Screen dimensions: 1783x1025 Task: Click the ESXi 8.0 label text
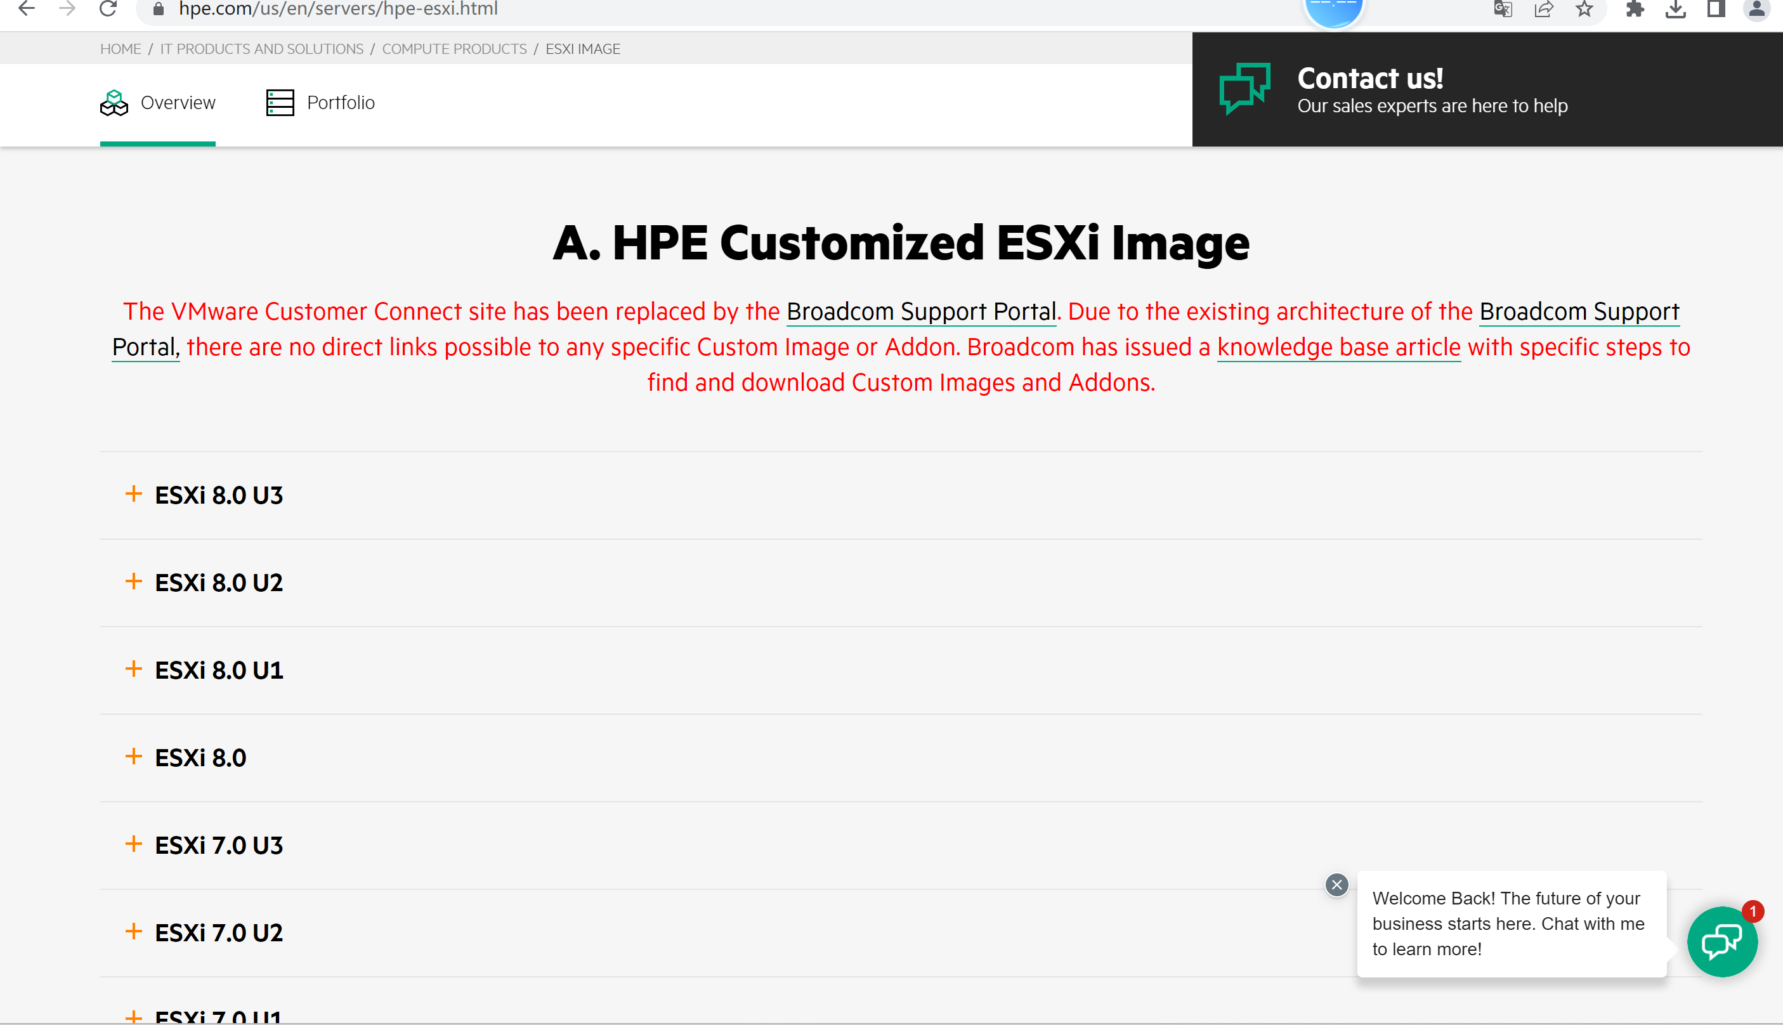[x=200, y=758]
